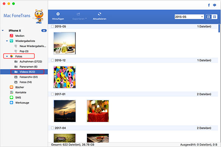Select Videos (622) album
The image size is (221, 147).
27,72
